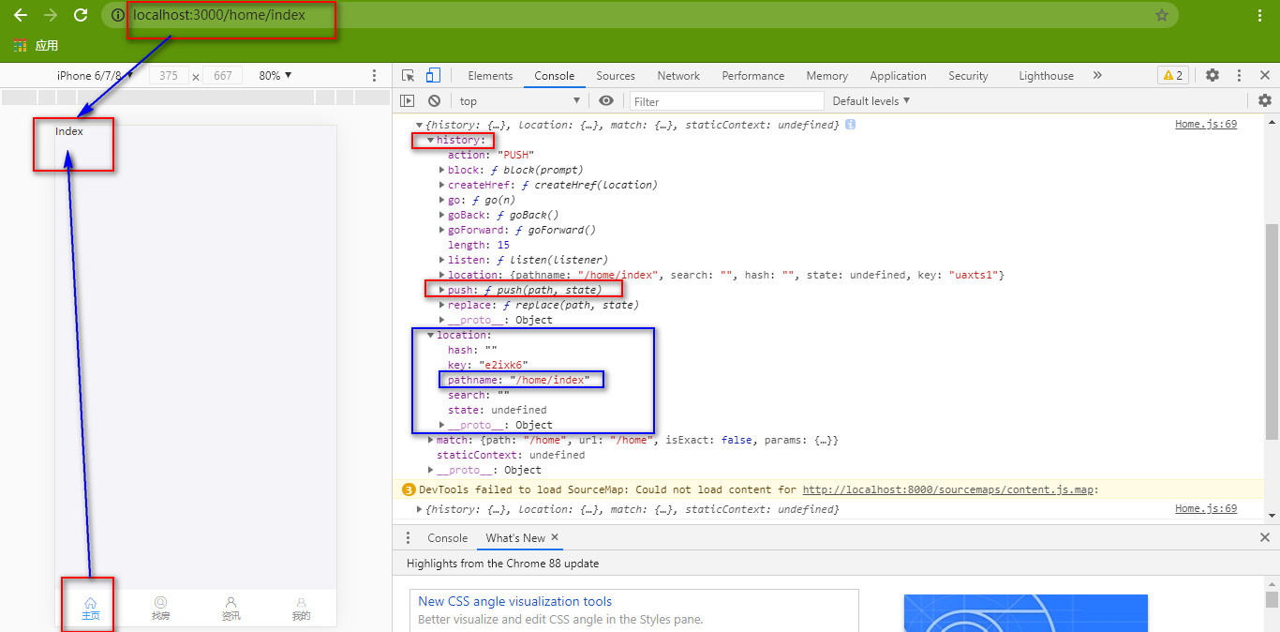Expand the block function entry
Screen dimensions: 1280x632
[442, 170]
